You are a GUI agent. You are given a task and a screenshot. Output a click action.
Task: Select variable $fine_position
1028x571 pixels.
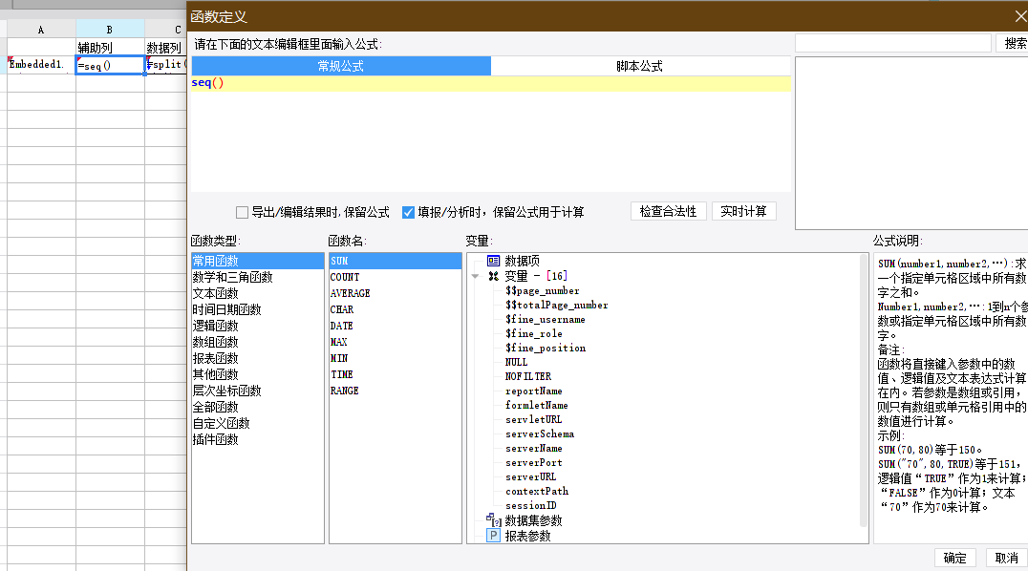click(546, 349)
